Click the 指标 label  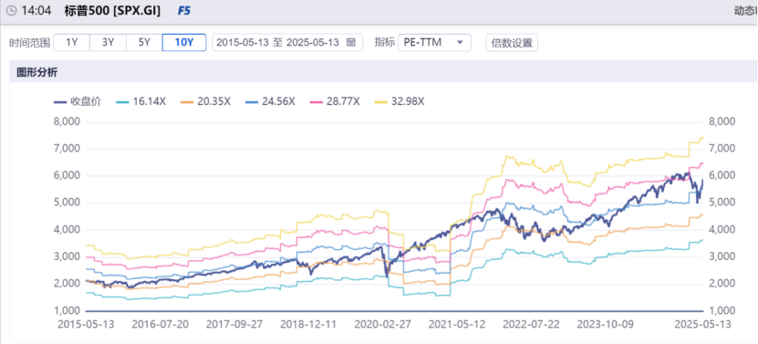(x=385, y=42)
